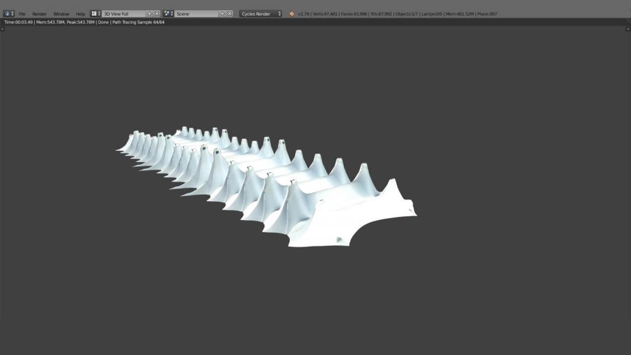Open the Render menu

pyautogui.click(x=39, y=13)
